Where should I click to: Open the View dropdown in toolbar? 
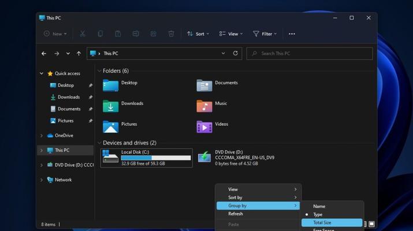pos(230,33)
